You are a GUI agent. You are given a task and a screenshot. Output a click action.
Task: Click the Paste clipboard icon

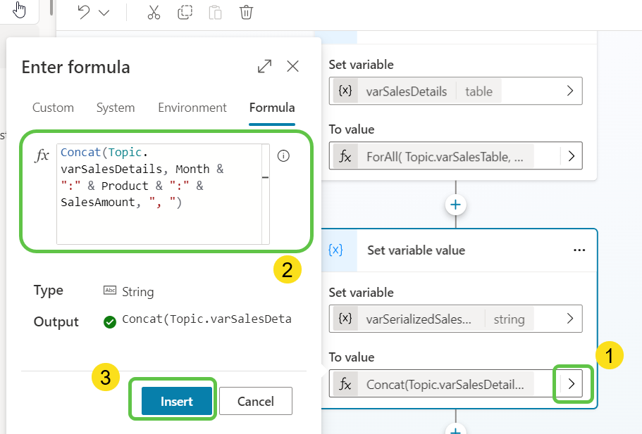coord(216,13)
